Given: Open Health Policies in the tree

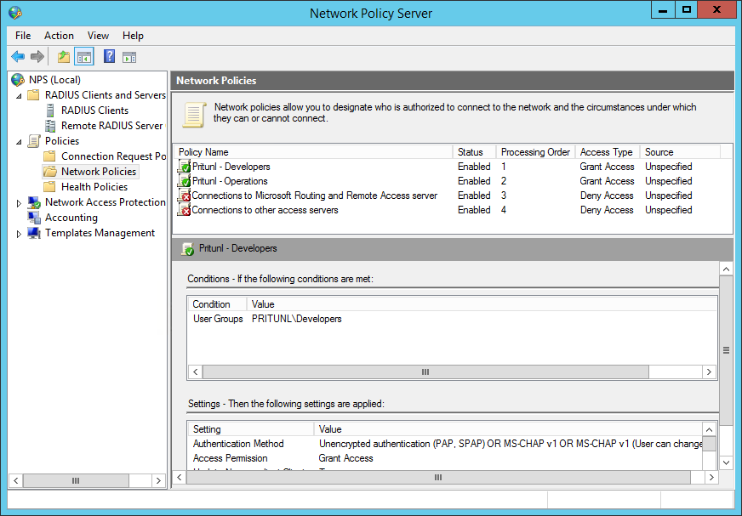Looking at the screenshot, I should point(94,187).
